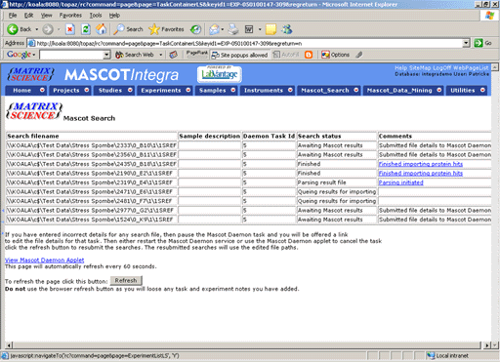Expand the Search Web dropdown arrow
This screenshot has height=362, width=500.
pyautogui.click(x=160, y=55)
